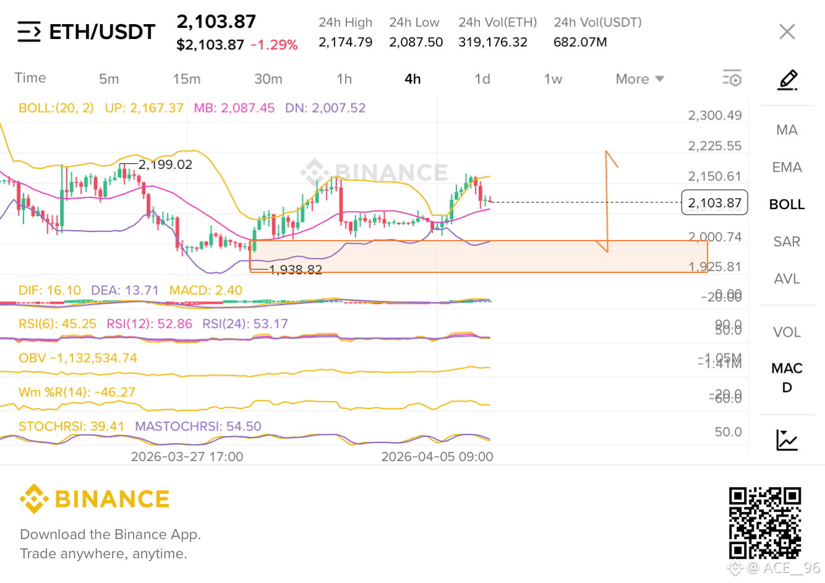Select the 4h interval tab
The image size is (825, 583).
point(413,79)
